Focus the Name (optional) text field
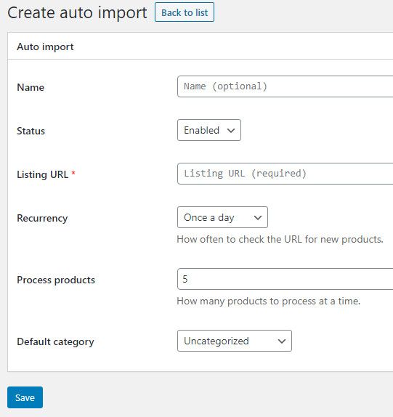The height and width of the screenshot is (417, 393). (x=285, y=86)
